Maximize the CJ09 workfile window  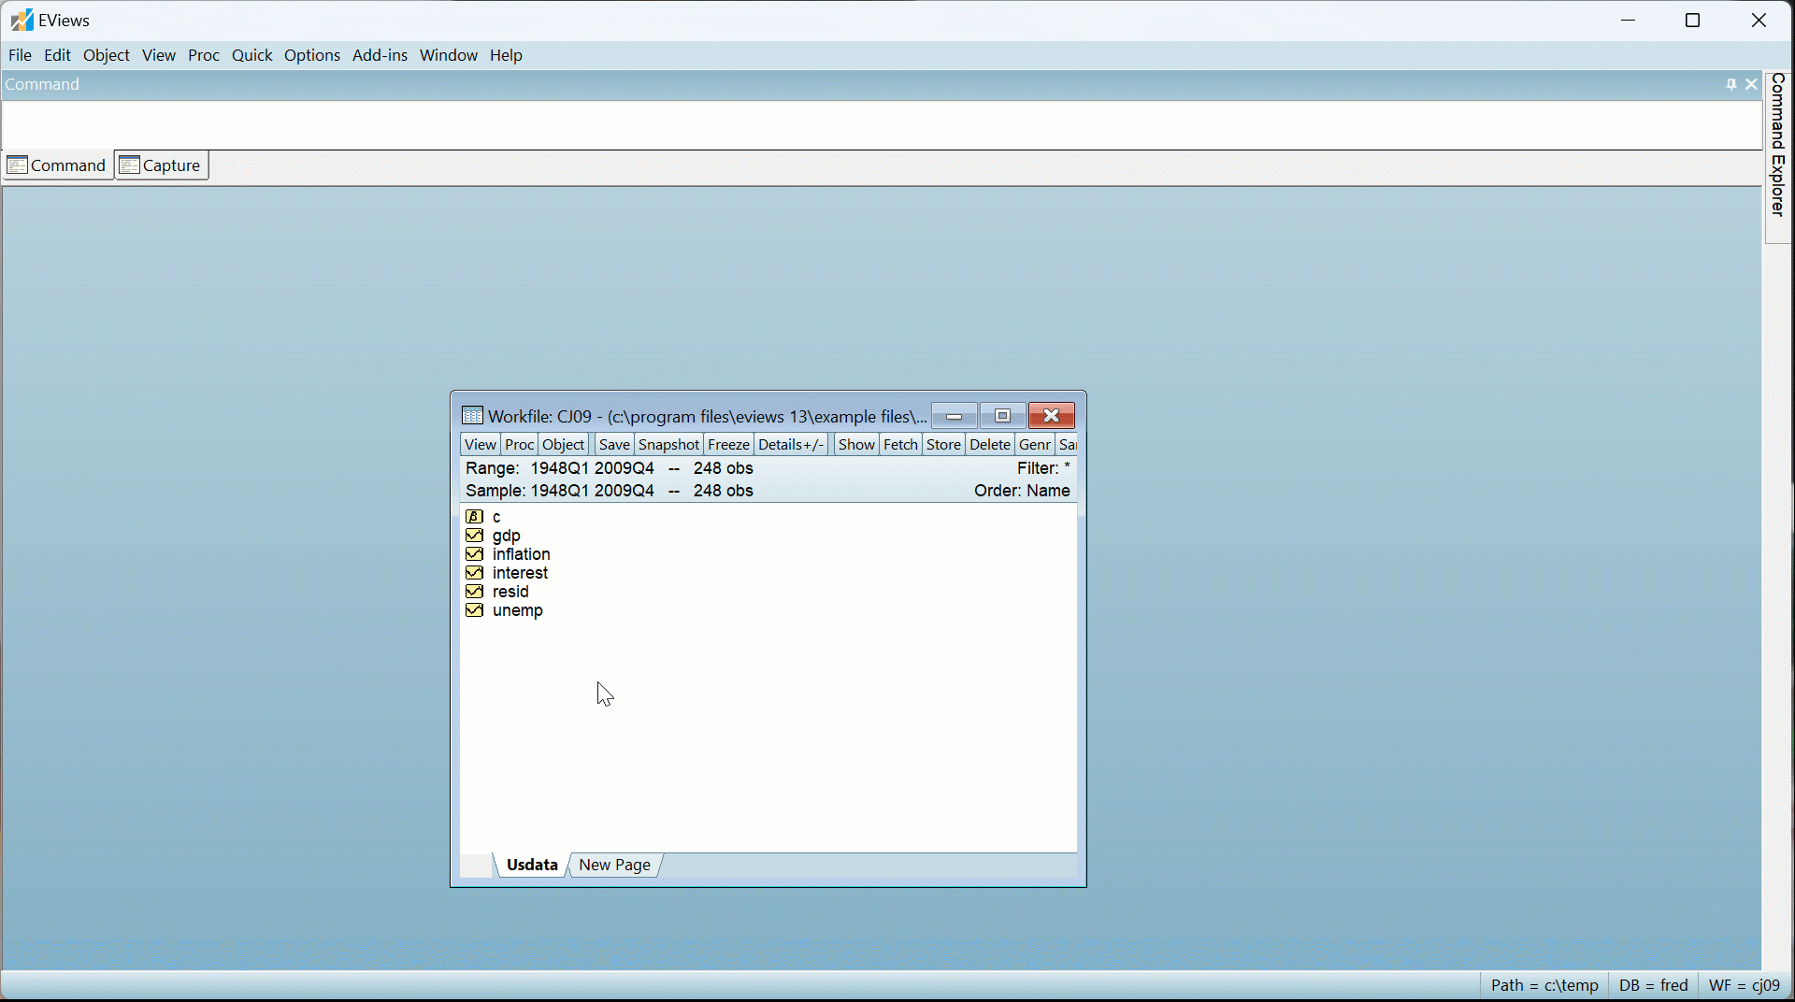tap(1003, 416)
